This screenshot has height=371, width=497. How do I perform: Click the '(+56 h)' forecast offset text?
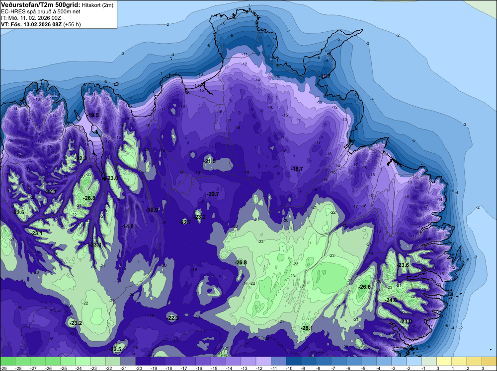click(x=72, y=24)
